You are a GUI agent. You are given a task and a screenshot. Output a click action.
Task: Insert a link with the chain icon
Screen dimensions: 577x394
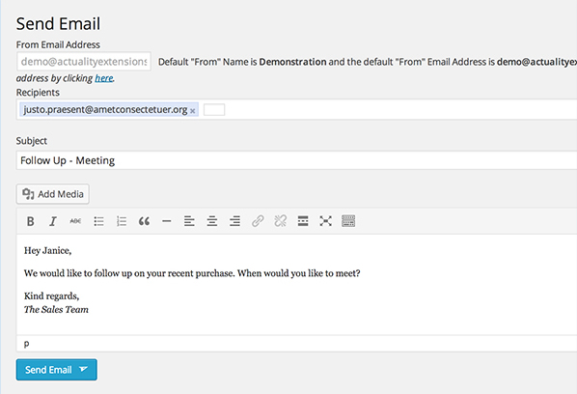click(258, 221)
